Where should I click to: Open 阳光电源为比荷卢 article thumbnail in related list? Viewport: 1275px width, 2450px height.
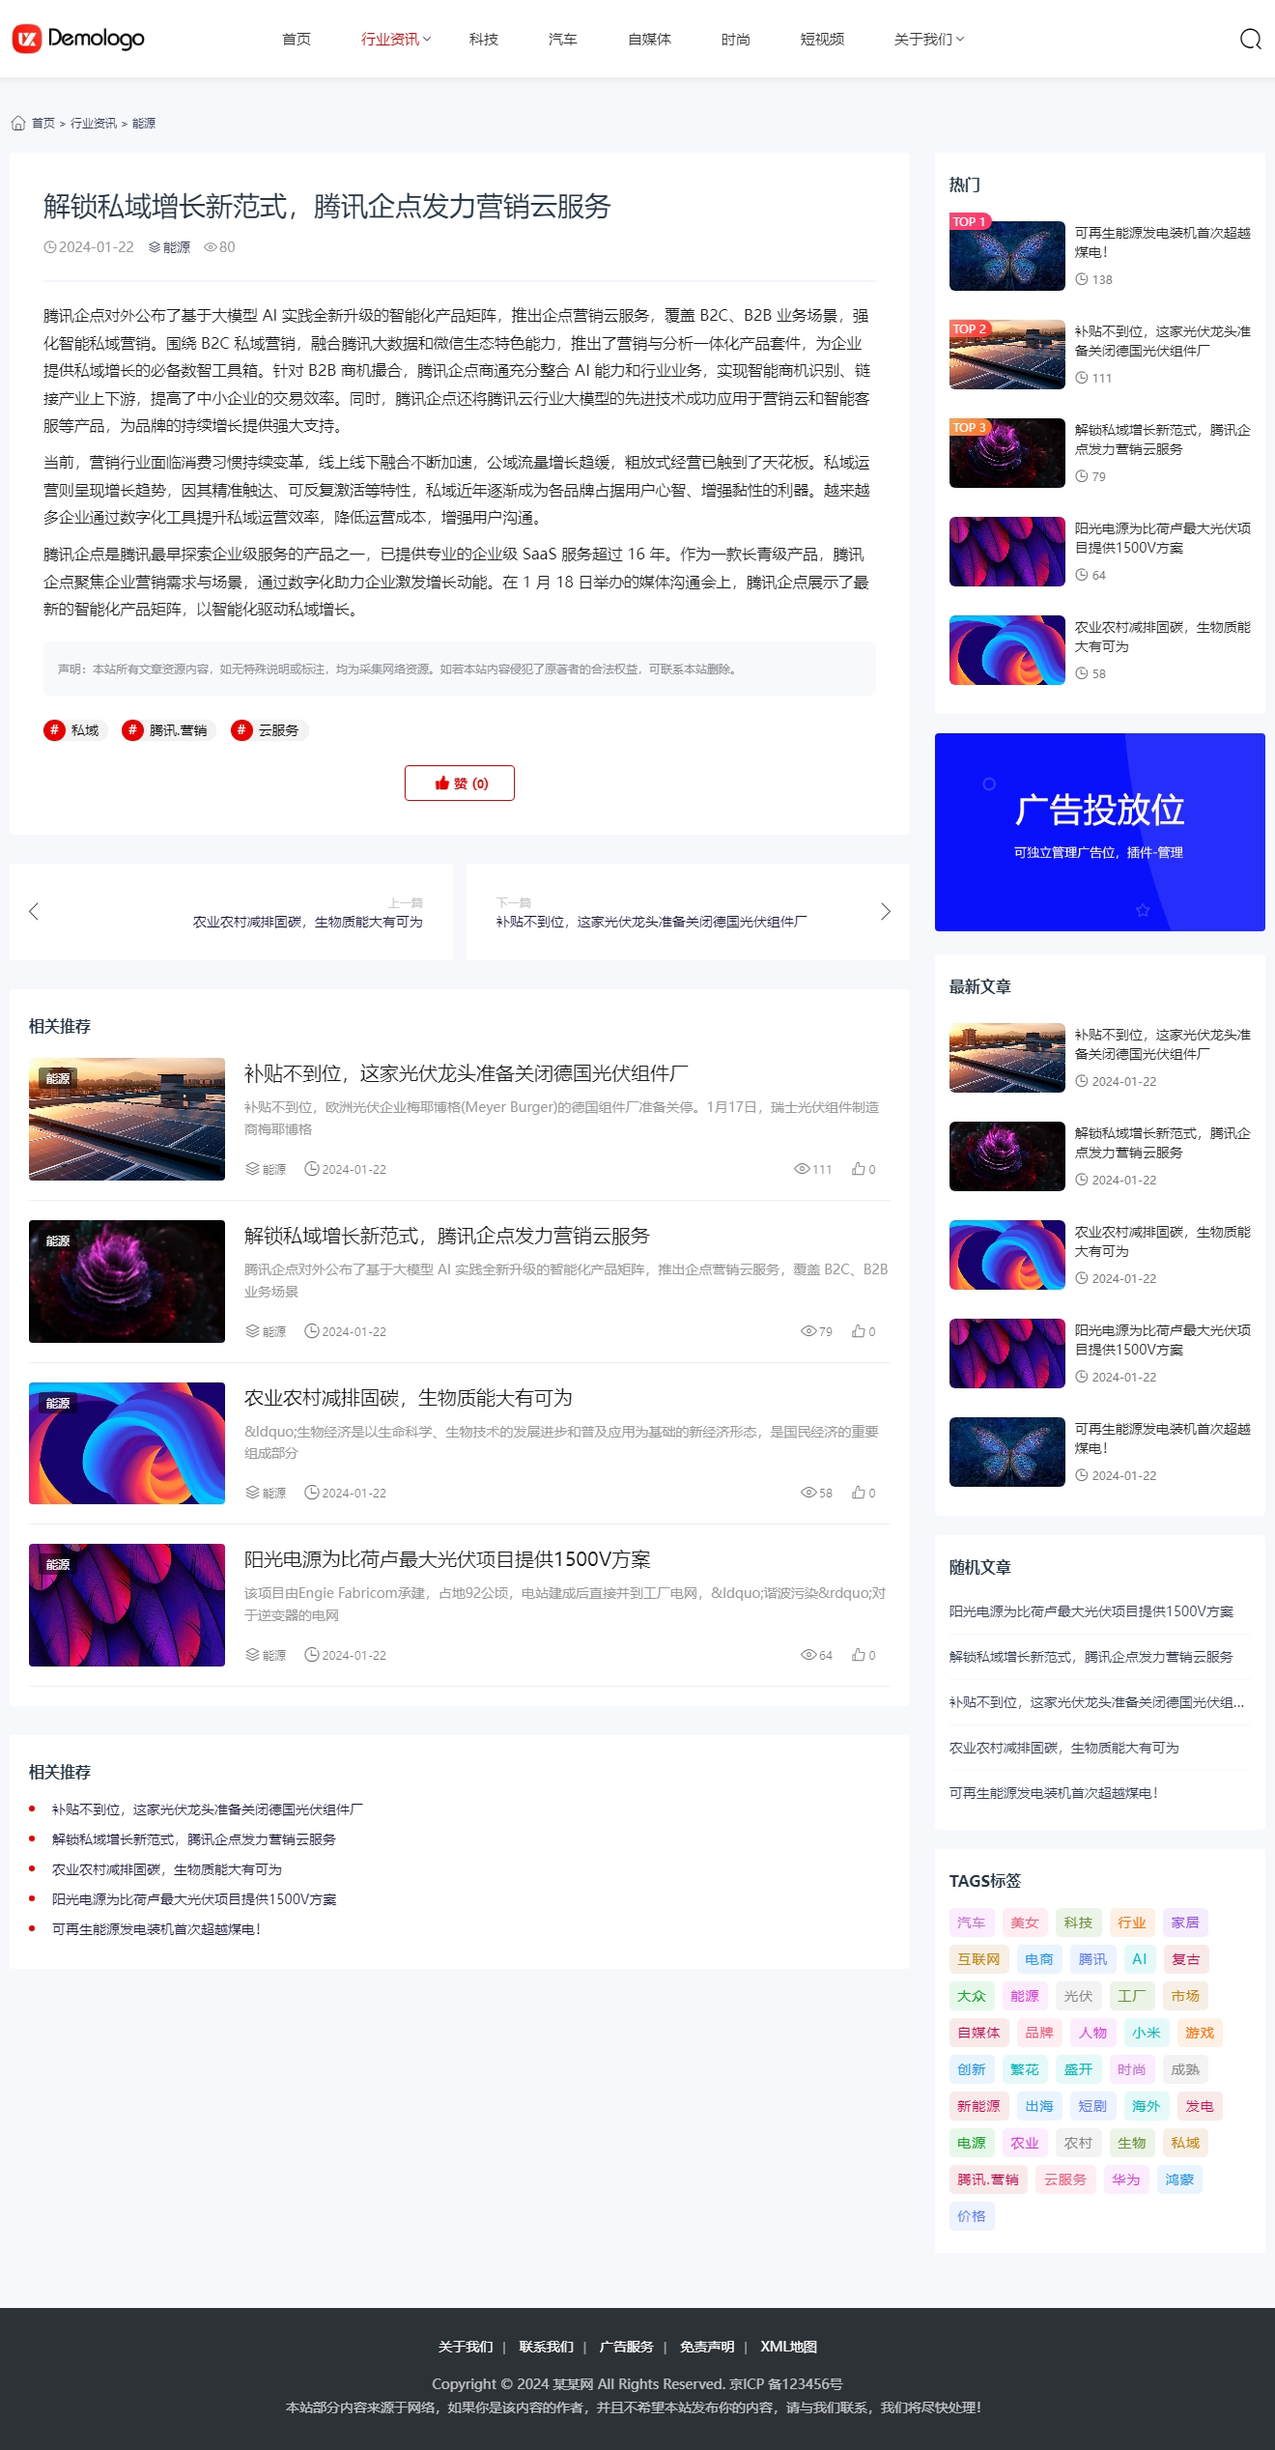click(127, 1605)
